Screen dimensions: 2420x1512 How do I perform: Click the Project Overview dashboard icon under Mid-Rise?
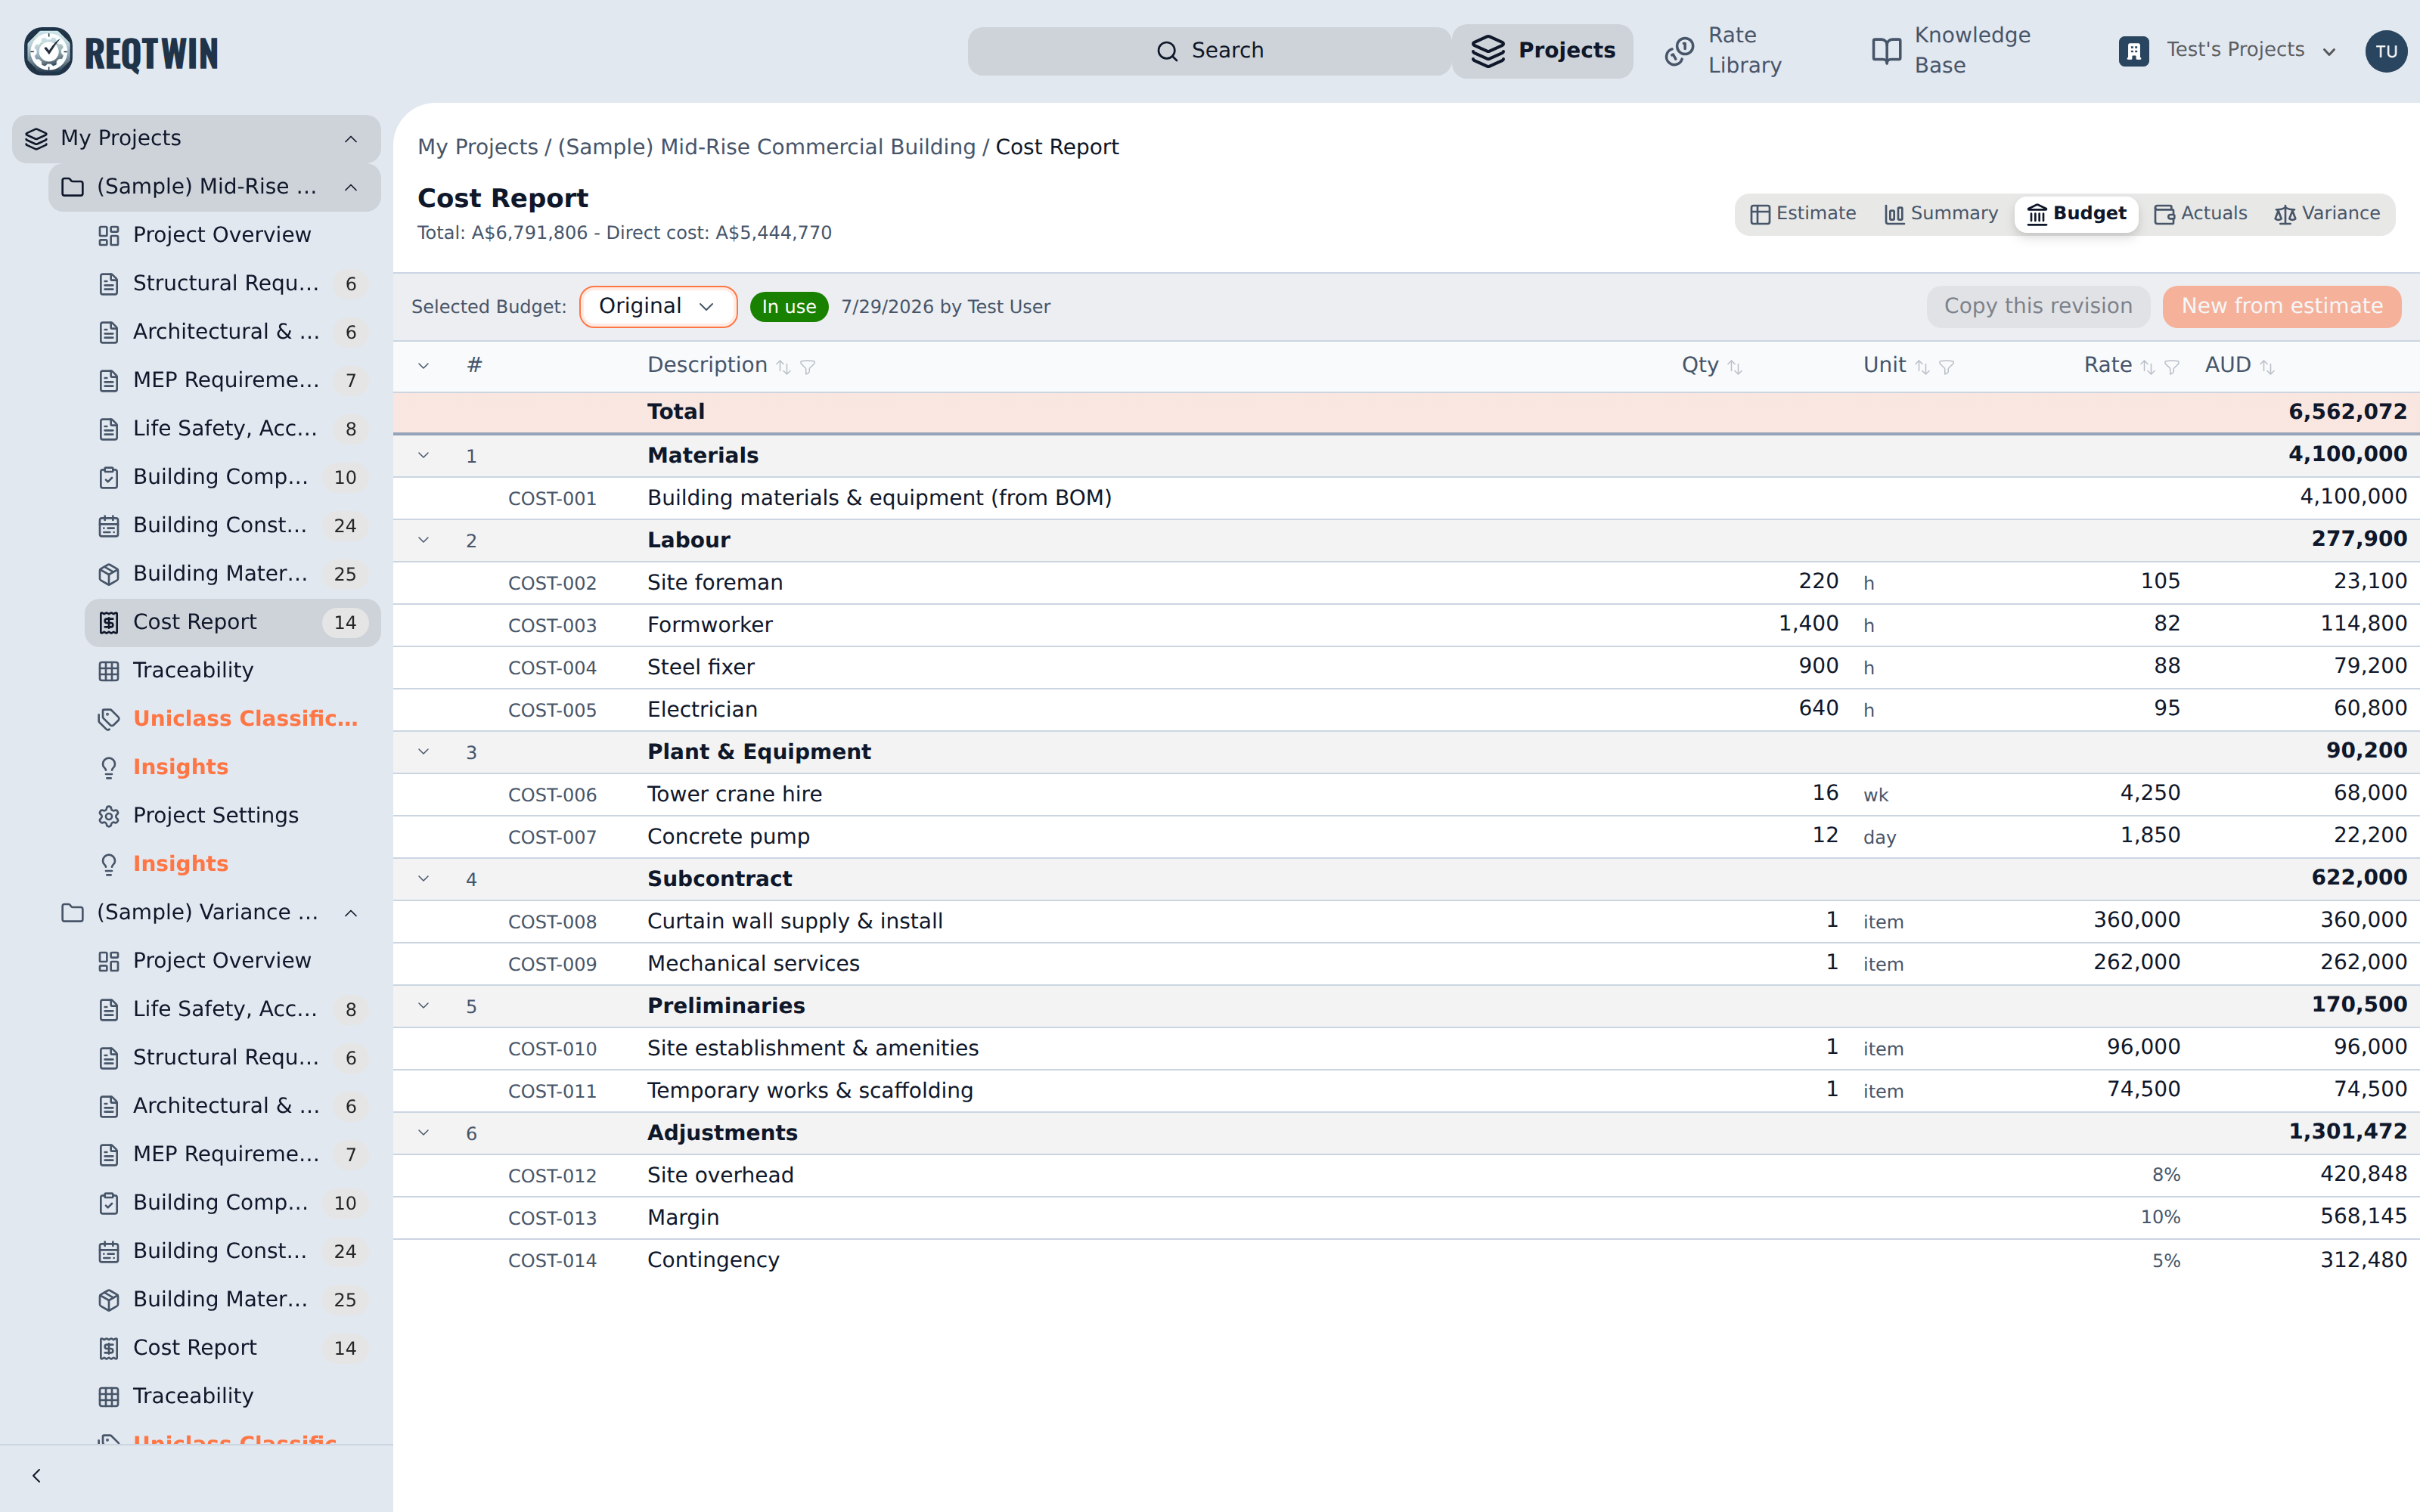click(x=109, y=235)
